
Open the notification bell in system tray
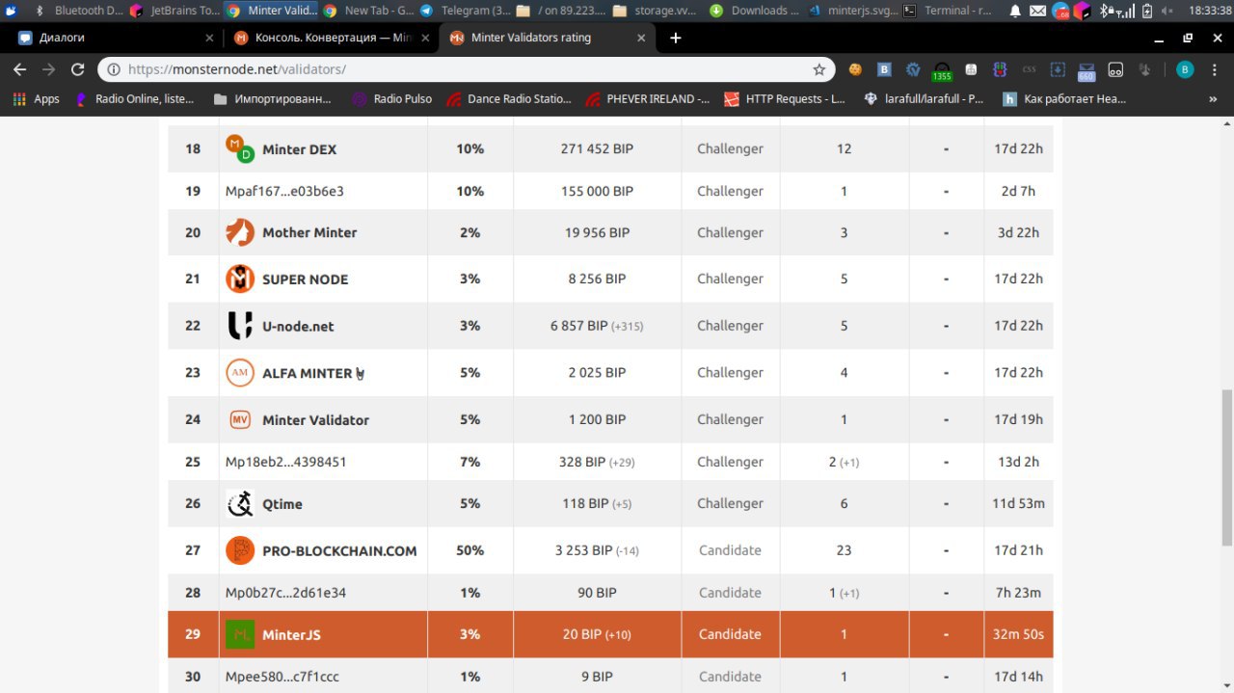[1015, 11]
